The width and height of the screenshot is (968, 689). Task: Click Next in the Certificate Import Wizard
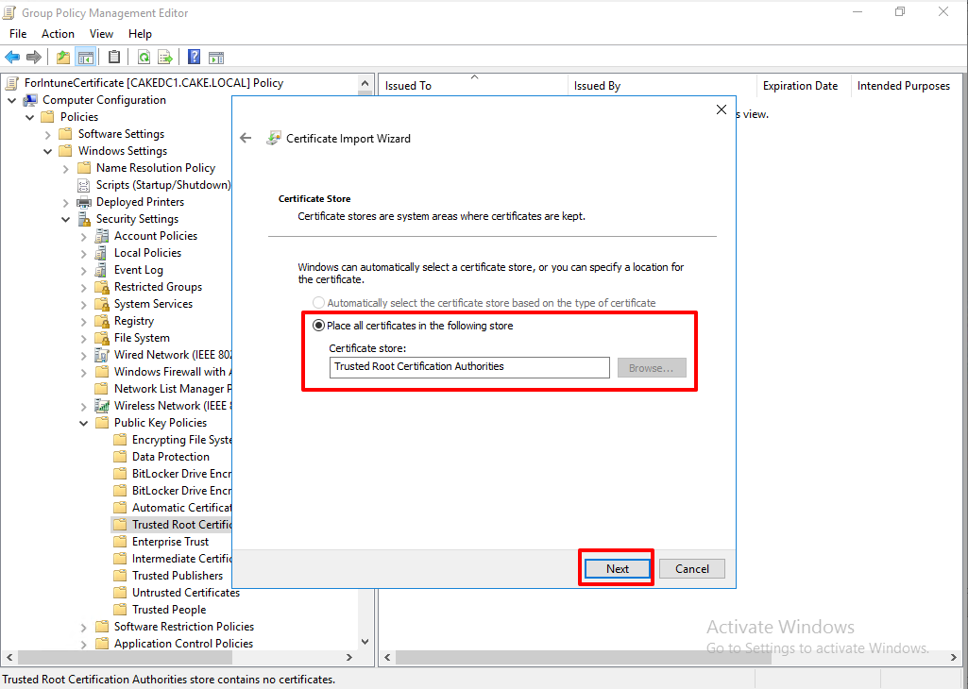[617, 569]
